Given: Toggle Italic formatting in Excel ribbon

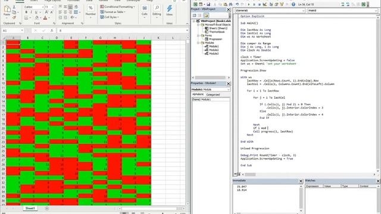Looking at the screenshot, I should [x=31, y=12].
